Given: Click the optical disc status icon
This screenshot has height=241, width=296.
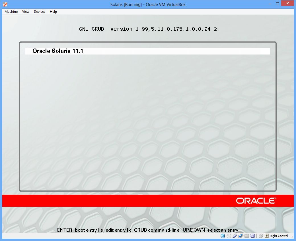Looking at the screenshot, I should click(x=229, y=236).
